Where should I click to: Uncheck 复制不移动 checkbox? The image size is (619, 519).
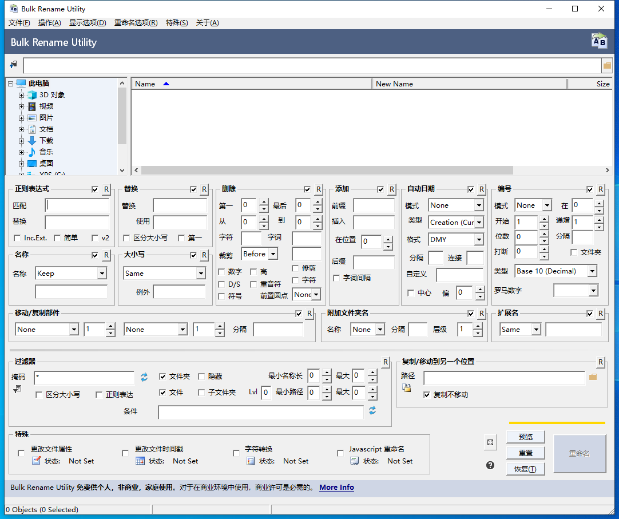click(427, 395)
